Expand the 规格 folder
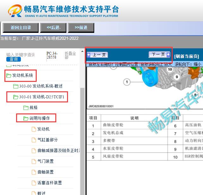203x195 pixels. (x=34, y=107)
